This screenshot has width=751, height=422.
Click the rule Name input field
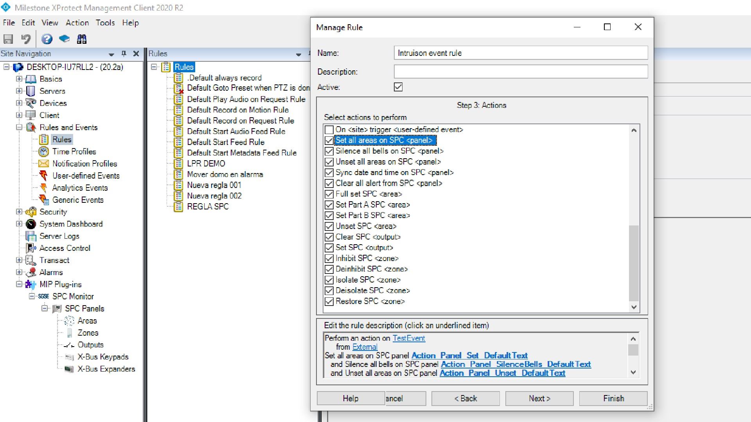521,53
